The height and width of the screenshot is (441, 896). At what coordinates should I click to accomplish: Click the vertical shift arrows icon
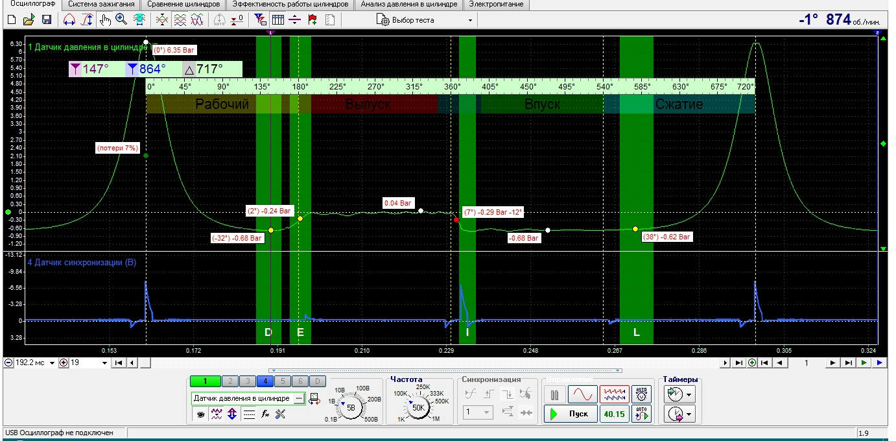point(232,414)
